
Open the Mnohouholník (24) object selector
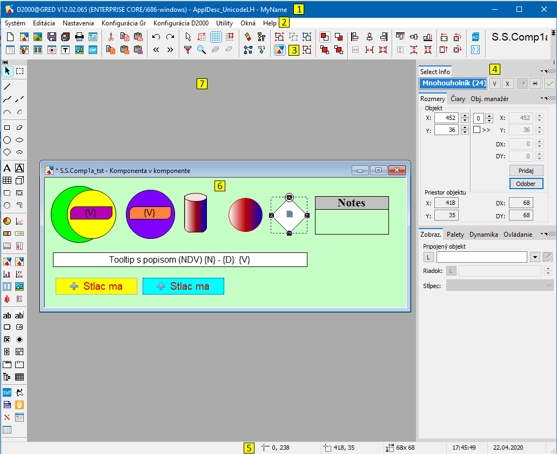pos(453,83)
